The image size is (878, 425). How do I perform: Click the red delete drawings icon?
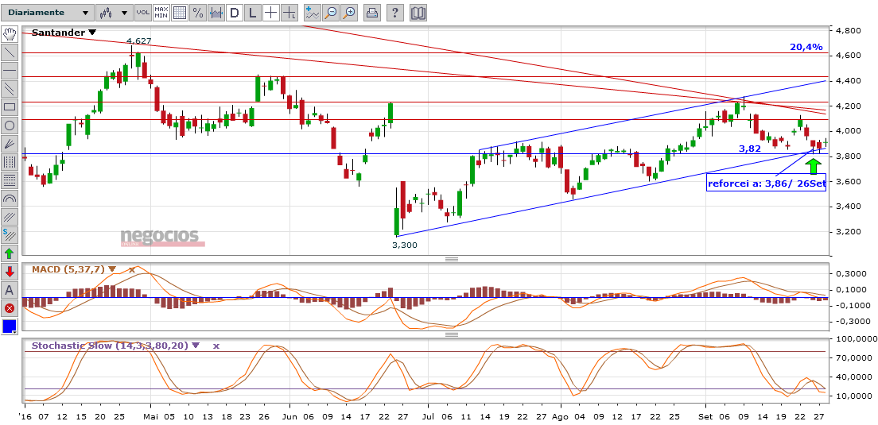[9, 308]
